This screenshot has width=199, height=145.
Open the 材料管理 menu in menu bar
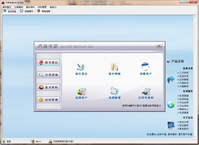(42, 7)
